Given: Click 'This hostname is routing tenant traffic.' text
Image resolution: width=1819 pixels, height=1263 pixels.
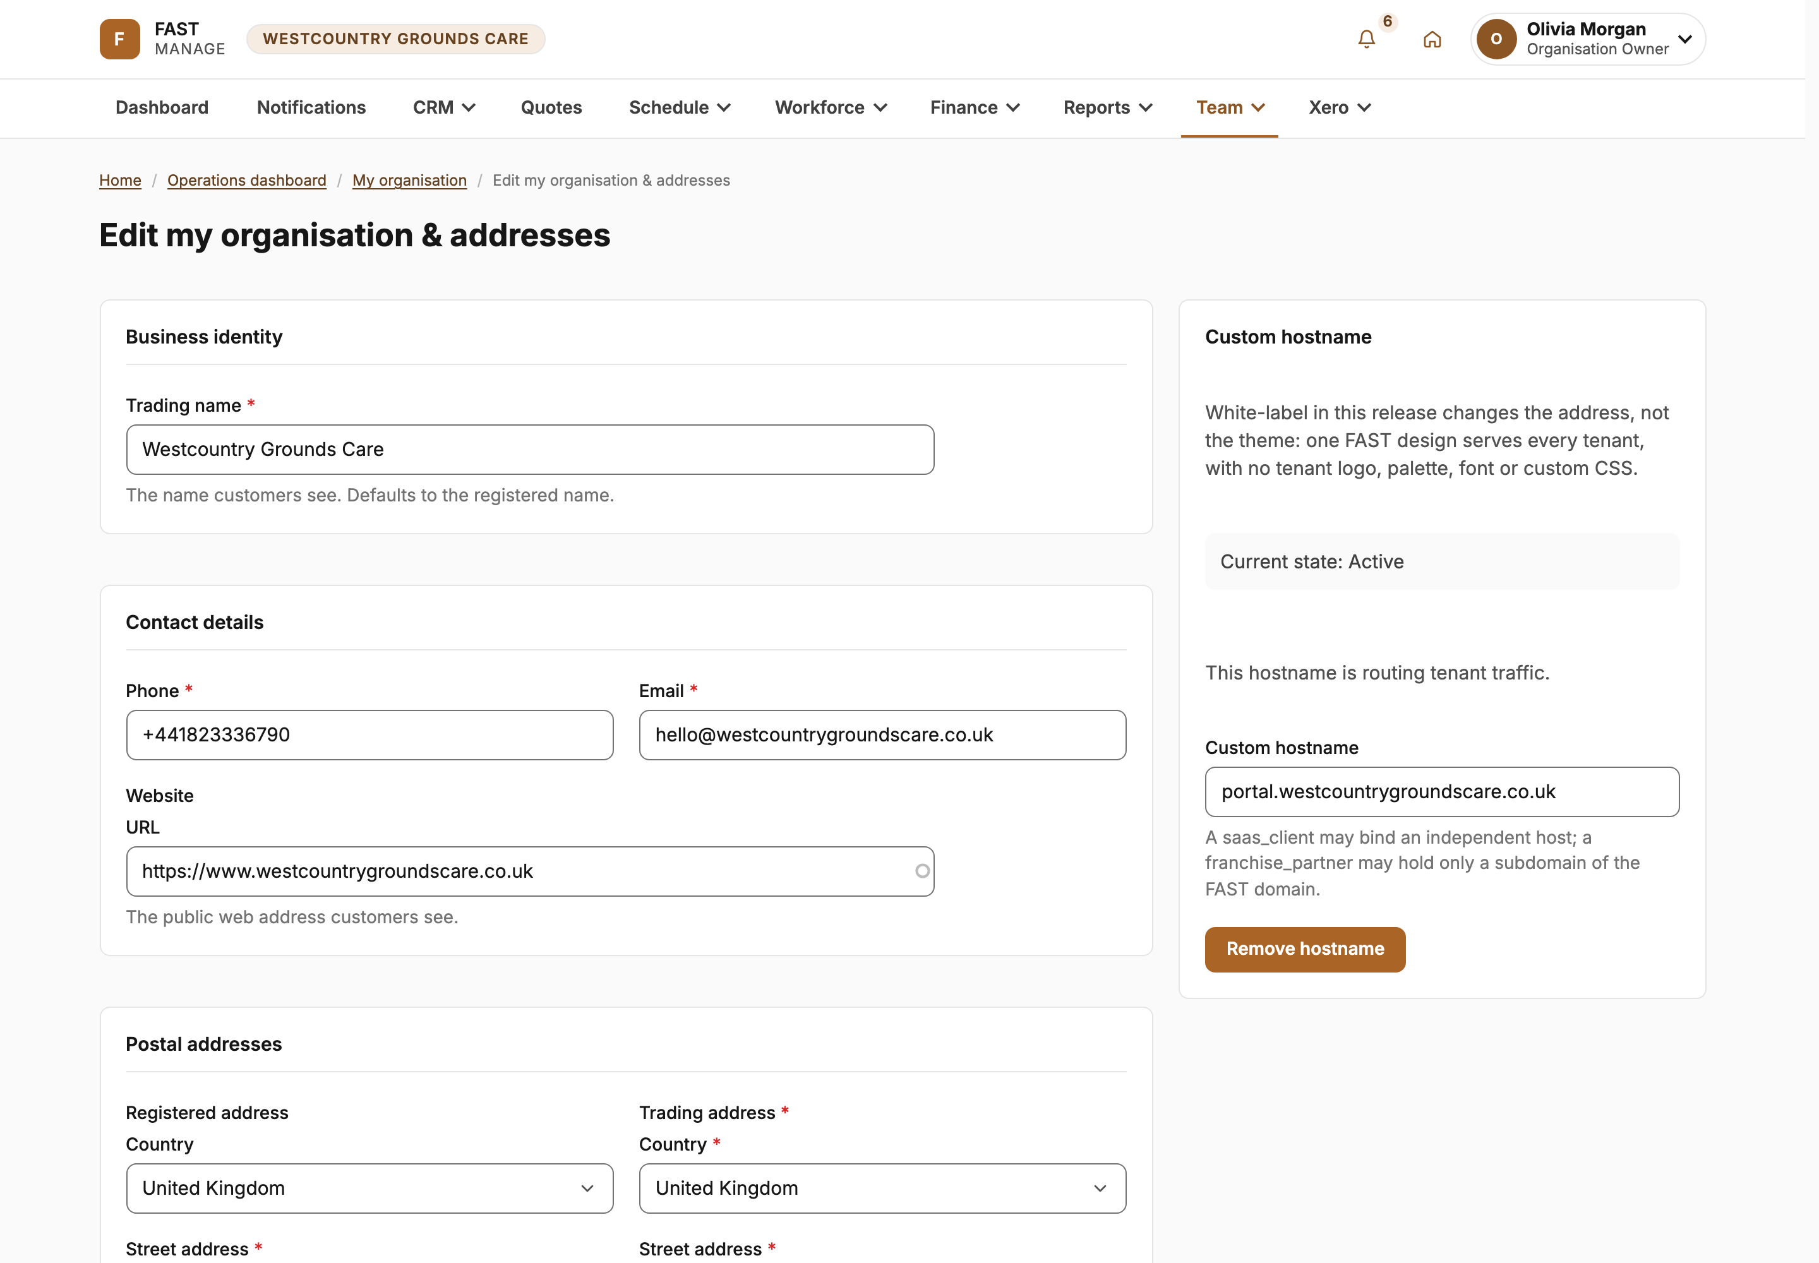Looking at the screenshot, I should (x=1378, y=673).
